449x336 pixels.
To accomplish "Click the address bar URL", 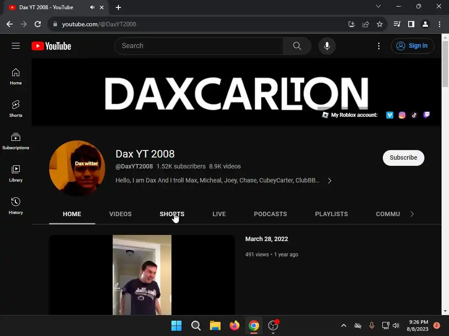I will click(x=99, y=24).
